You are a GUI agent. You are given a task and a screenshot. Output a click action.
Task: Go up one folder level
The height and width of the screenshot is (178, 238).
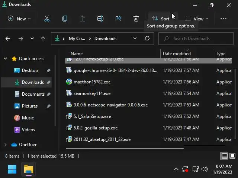[x=43, y=39]
